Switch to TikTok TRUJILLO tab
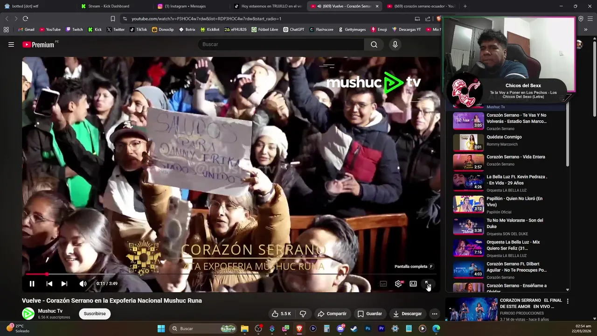The width and height of the screenshot is (597, 336). coord(268,6)
